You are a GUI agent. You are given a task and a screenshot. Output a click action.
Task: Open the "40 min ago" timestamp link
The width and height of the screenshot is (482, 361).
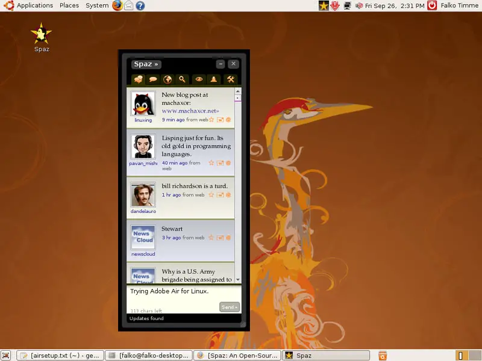175,163
